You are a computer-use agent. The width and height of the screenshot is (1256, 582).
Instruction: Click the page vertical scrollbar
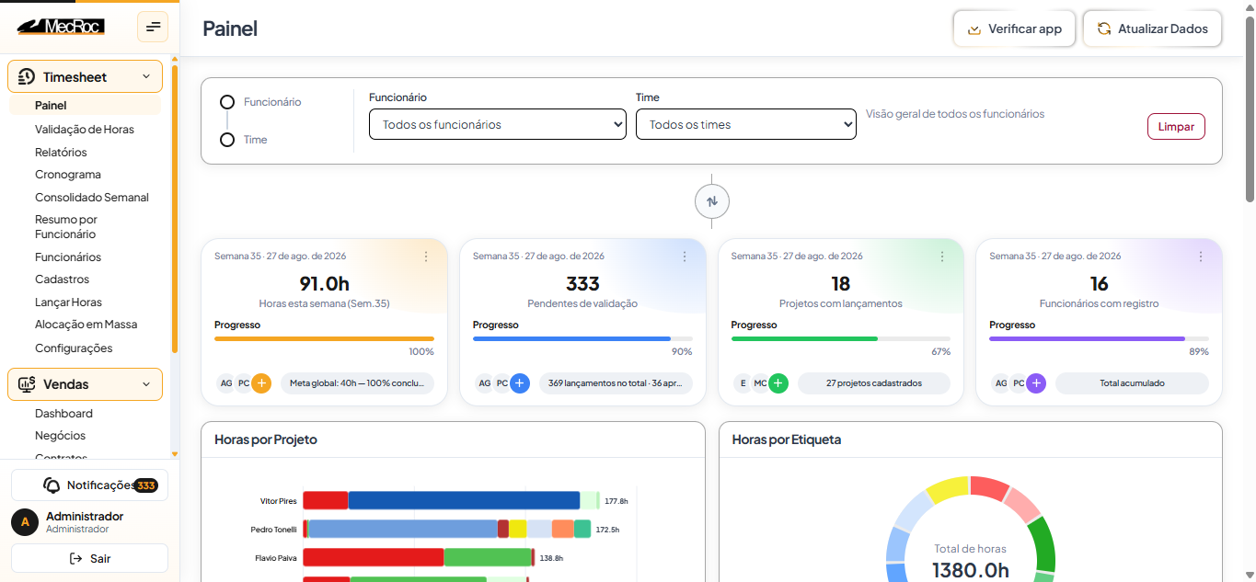(x=1250, y=108)
